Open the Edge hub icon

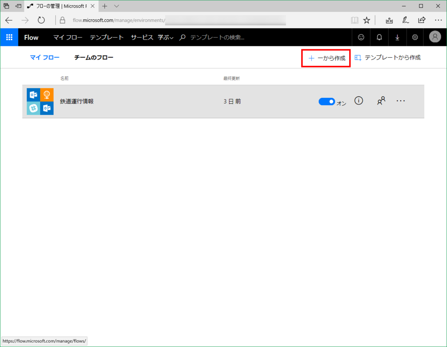(389, 20)
